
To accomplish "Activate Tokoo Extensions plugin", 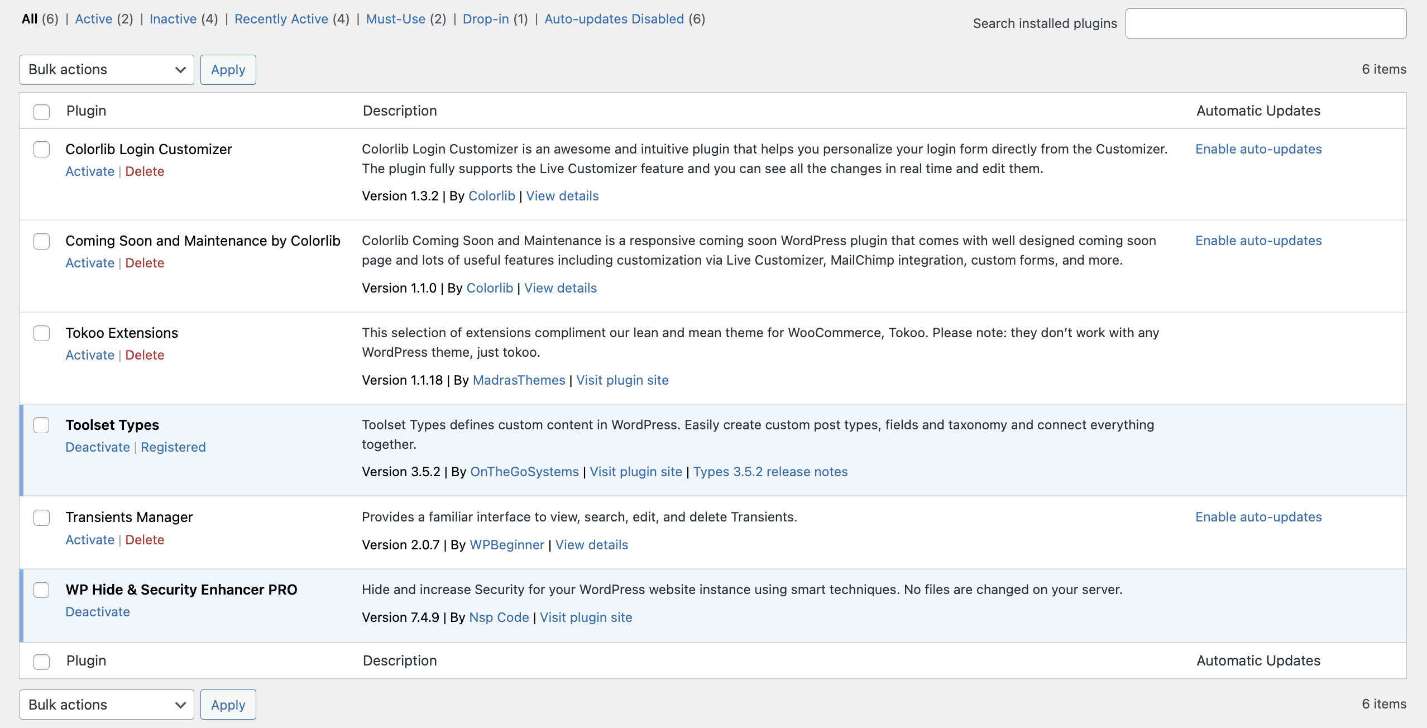I will click(x=90, y=355).
